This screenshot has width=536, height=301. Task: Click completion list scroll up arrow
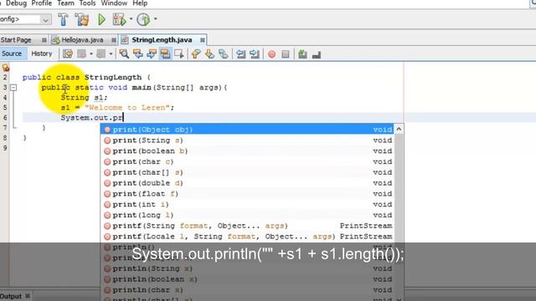(399, 130)
